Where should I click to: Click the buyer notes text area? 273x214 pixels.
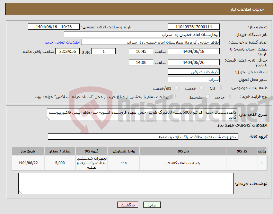click(x=126, y=184)
